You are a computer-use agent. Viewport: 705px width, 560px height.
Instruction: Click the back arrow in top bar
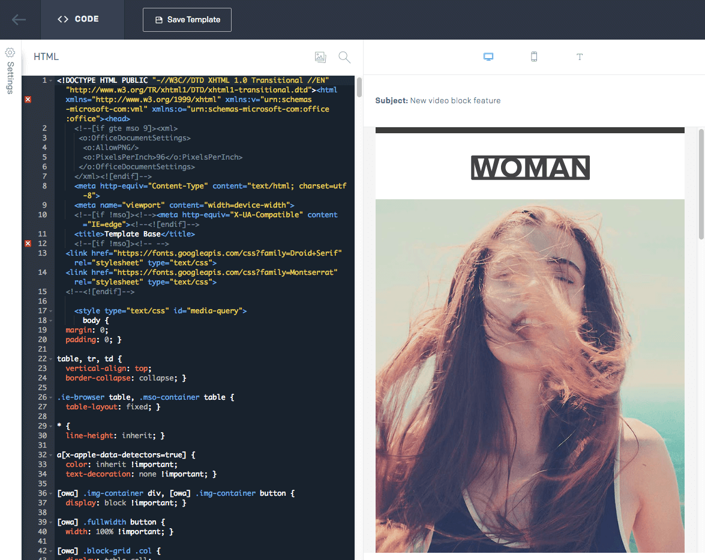tap(19, 19)
